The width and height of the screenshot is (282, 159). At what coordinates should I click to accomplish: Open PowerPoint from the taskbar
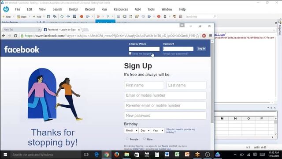tap(187, 155)
